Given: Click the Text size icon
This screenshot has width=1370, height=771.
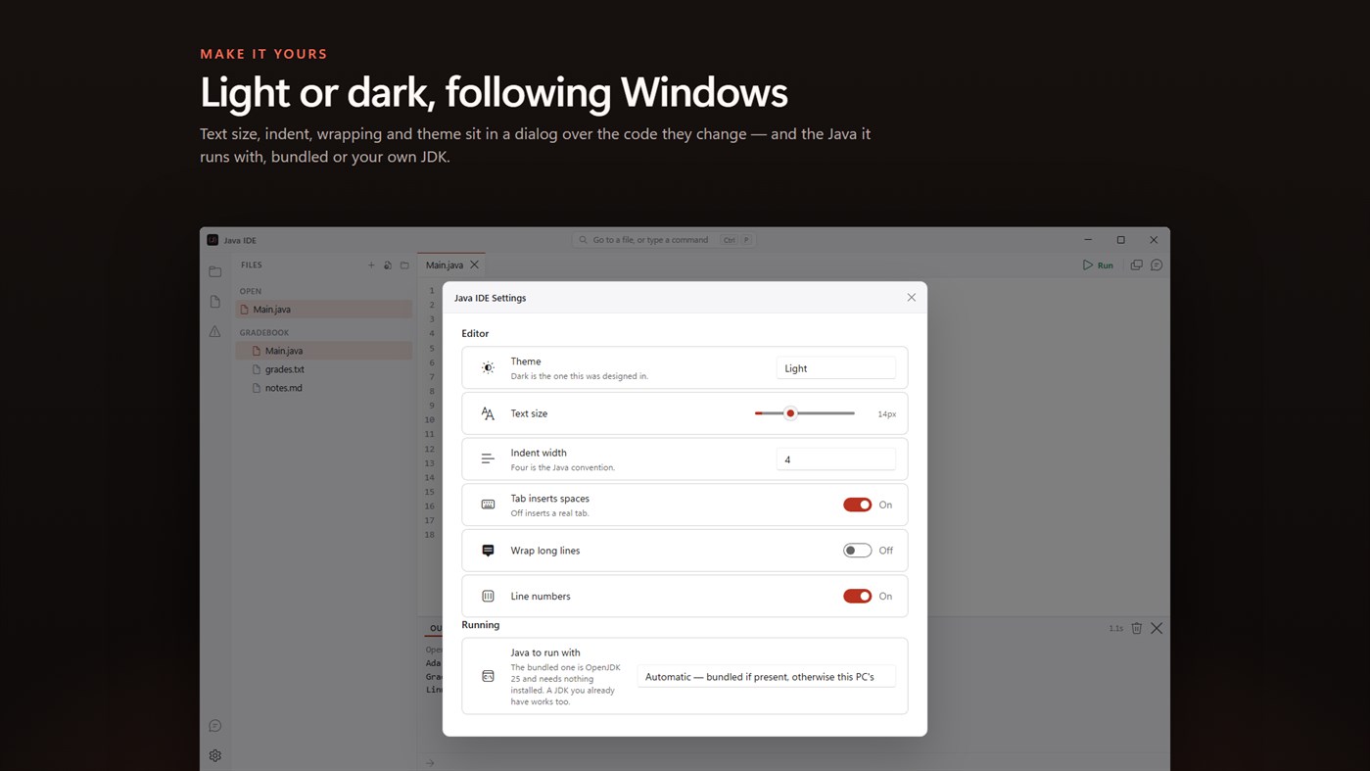Looking at the screenshot, I should pyautogui.click(x=488, y=413).
